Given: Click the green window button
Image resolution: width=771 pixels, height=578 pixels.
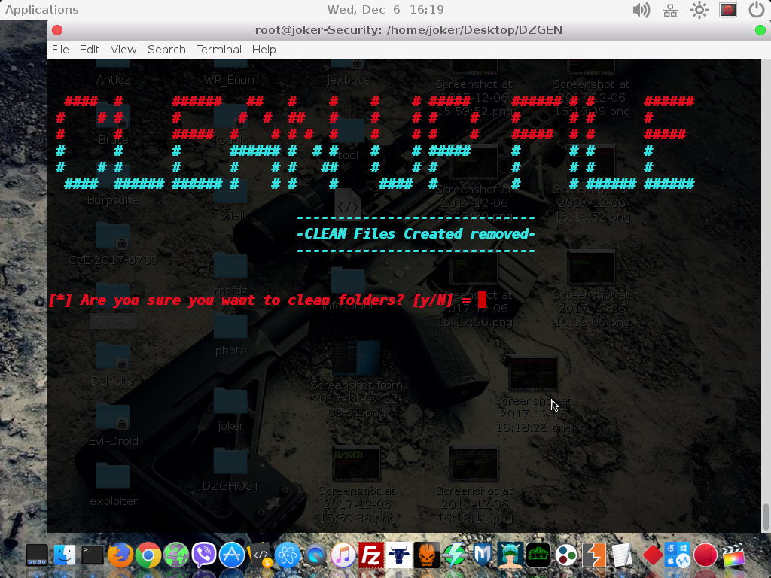Looking at the screenshot, I should 760,30.
